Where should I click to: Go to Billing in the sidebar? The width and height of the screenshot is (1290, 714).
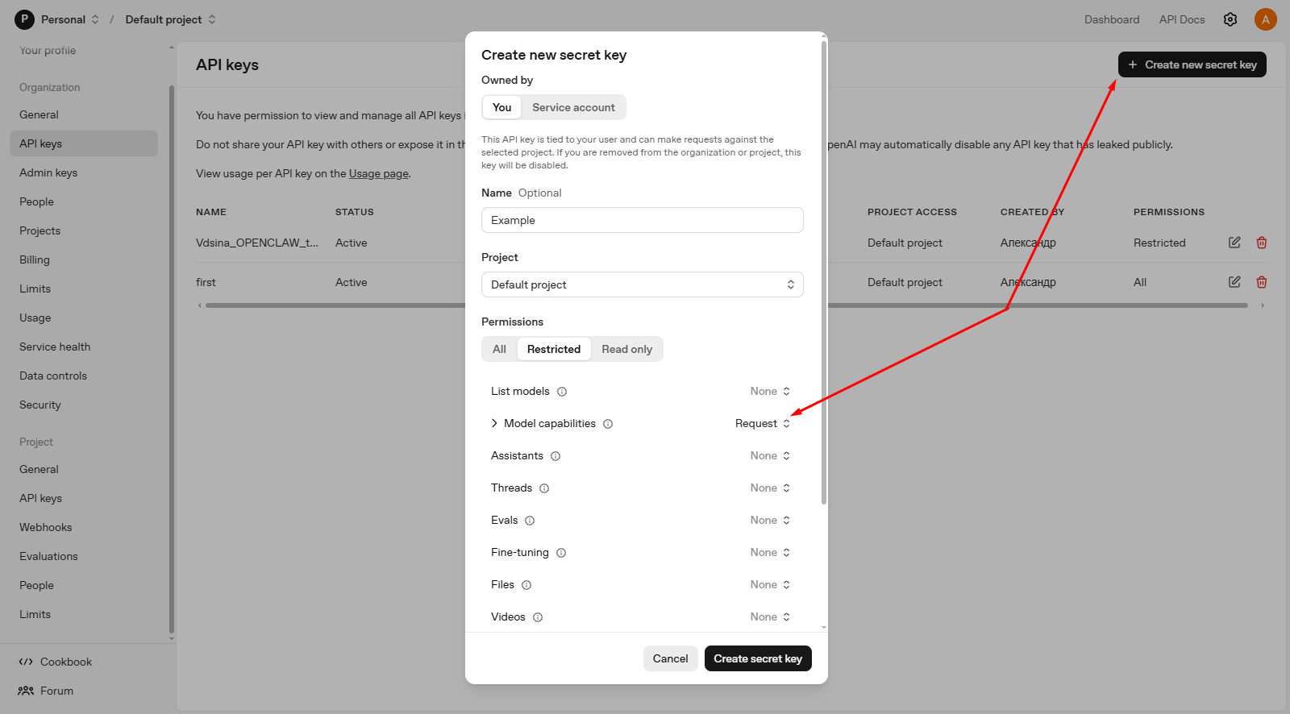click(35, 259)
